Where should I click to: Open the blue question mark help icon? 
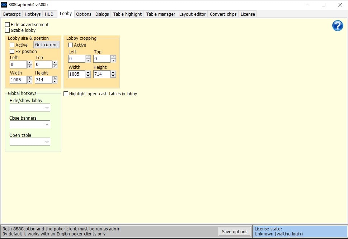(x=338, y=25)
